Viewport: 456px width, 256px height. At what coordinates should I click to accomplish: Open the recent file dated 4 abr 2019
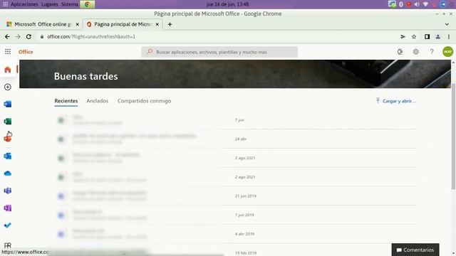(x=235, y=234)
